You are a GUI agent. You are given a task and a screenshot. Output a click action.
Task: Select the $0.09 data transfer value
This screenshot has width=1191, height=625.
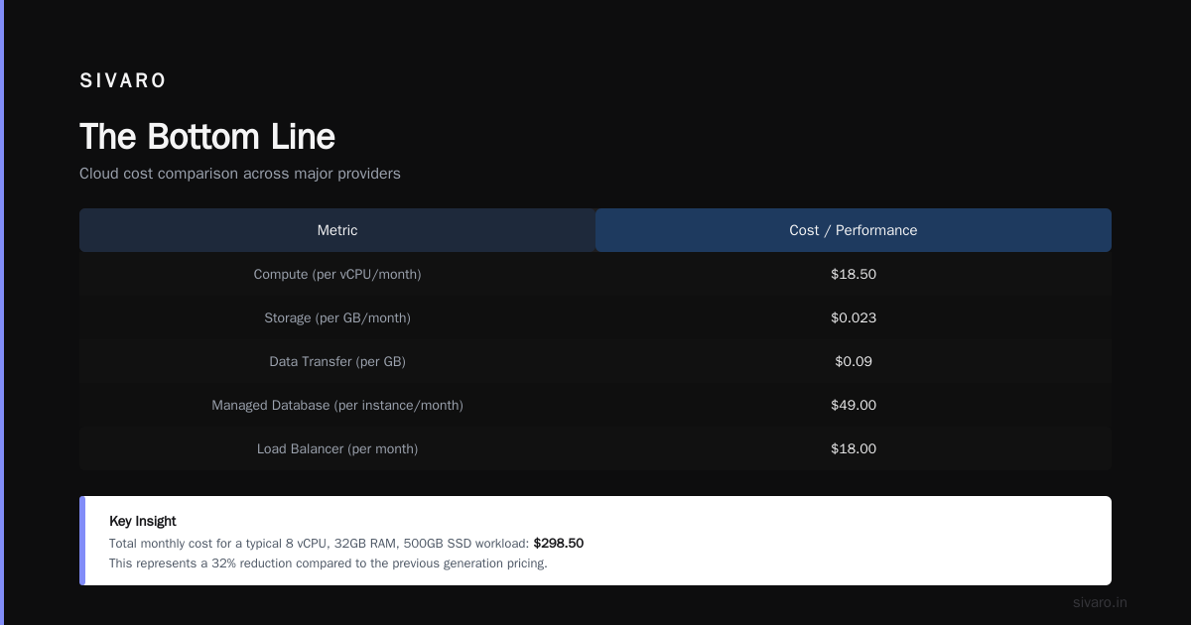[854, 361]
